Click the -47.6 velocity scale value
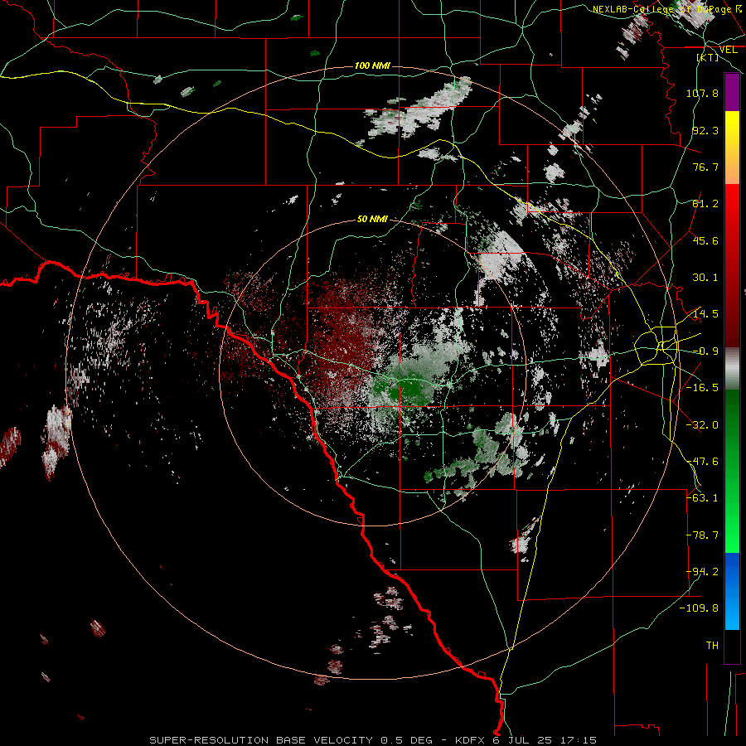Viewport: 746px width, 746px height. (702, 462)
